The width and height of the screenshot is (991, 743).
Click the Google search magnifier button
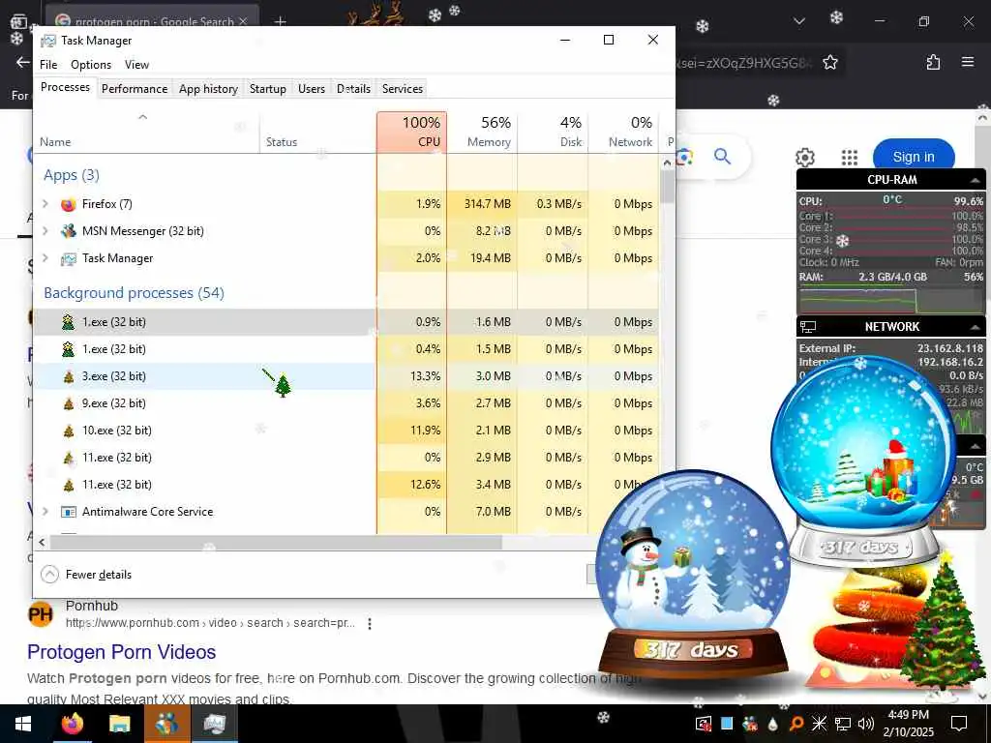(722, 156)
